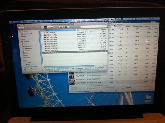
Task: Open the Finder menu
Action: (x=18, y=22)
